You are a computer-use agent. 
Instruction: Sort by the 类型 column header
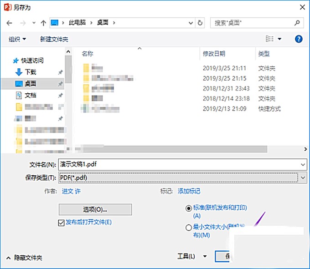[264, 54]
